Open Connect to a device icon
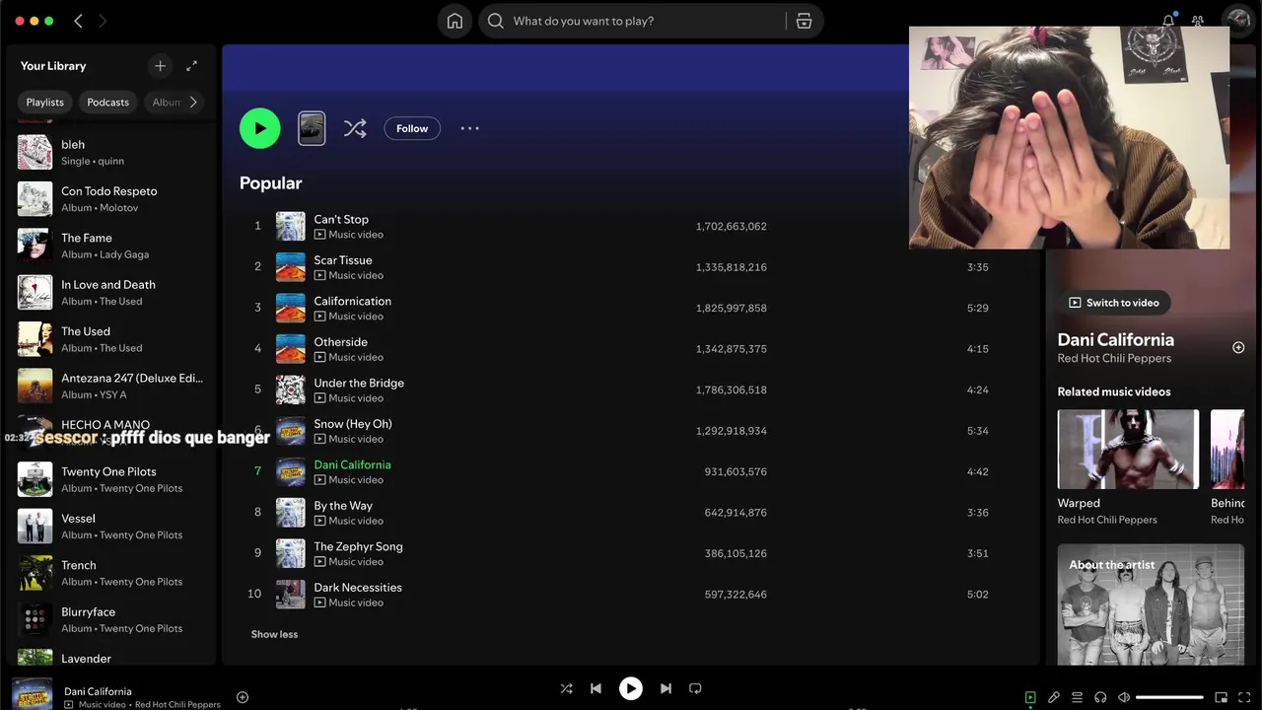 pyautogui.click(x=1100, y=697)
